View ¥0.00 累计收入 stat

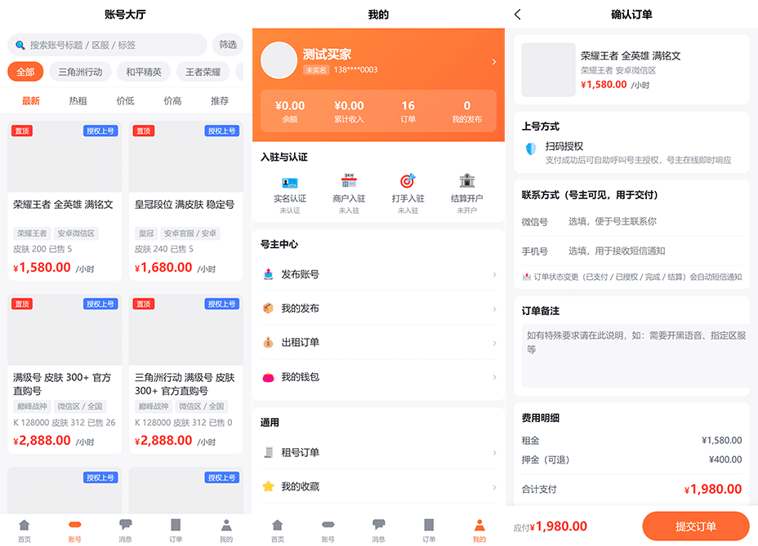tap(349, 111)
